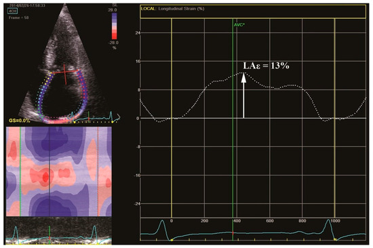Image resolution: width=373 pixels, height=248 pixels.
Task: Click the yellow dot on ECG near 0 ms
Action: tap(172, 240)
